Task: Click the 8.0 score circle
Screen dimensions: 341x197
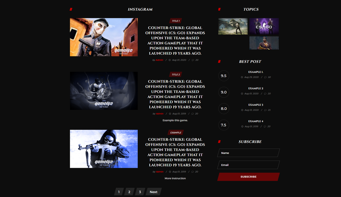Action: click(224, 109)
